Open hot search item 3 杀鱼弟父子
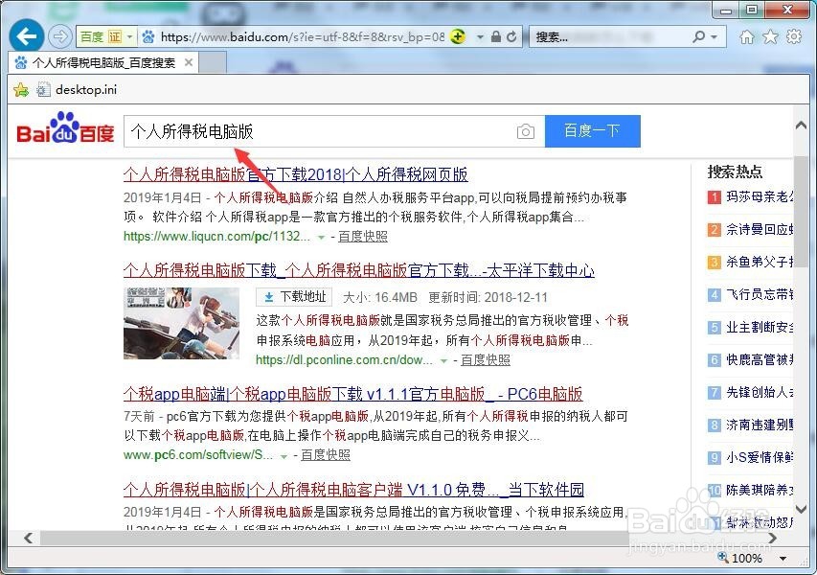The height and width of the screenshot is (575, 817). click(x=750, y=262)
